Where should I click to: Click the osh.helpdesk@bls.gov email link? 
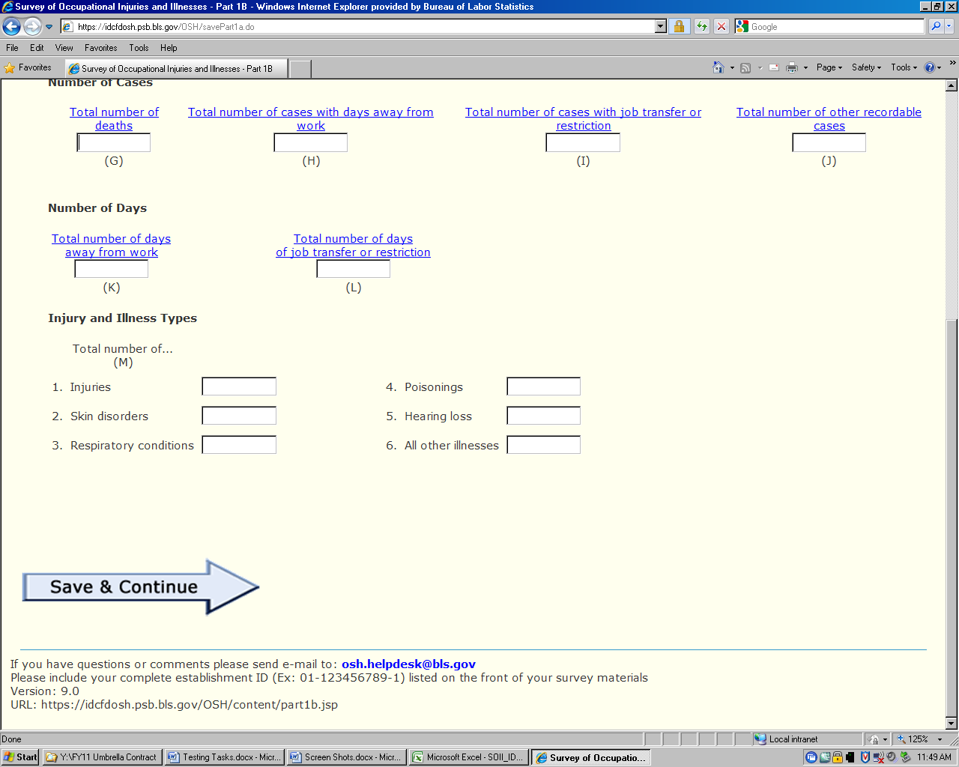(408, 664)
